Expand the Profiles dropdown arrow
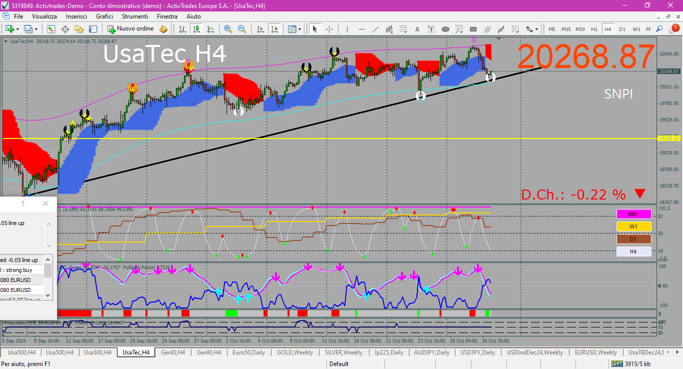 (36, 29)
